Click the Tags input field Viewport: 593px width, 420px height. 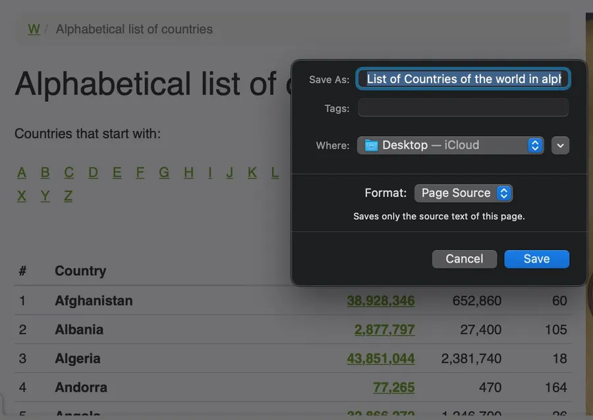tap(463, 108)
